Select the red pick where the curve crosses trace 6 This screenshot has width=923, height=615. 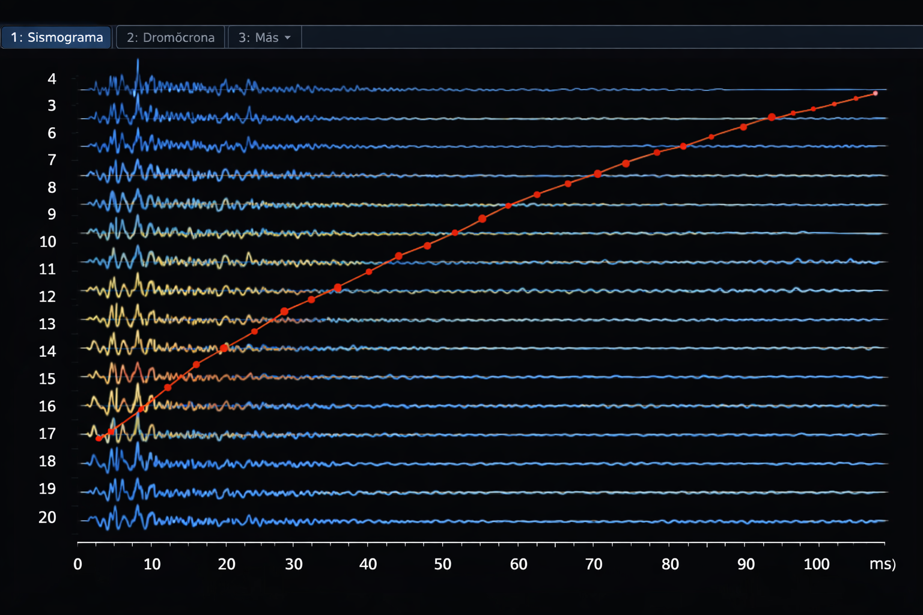click(x=683, y=147)
